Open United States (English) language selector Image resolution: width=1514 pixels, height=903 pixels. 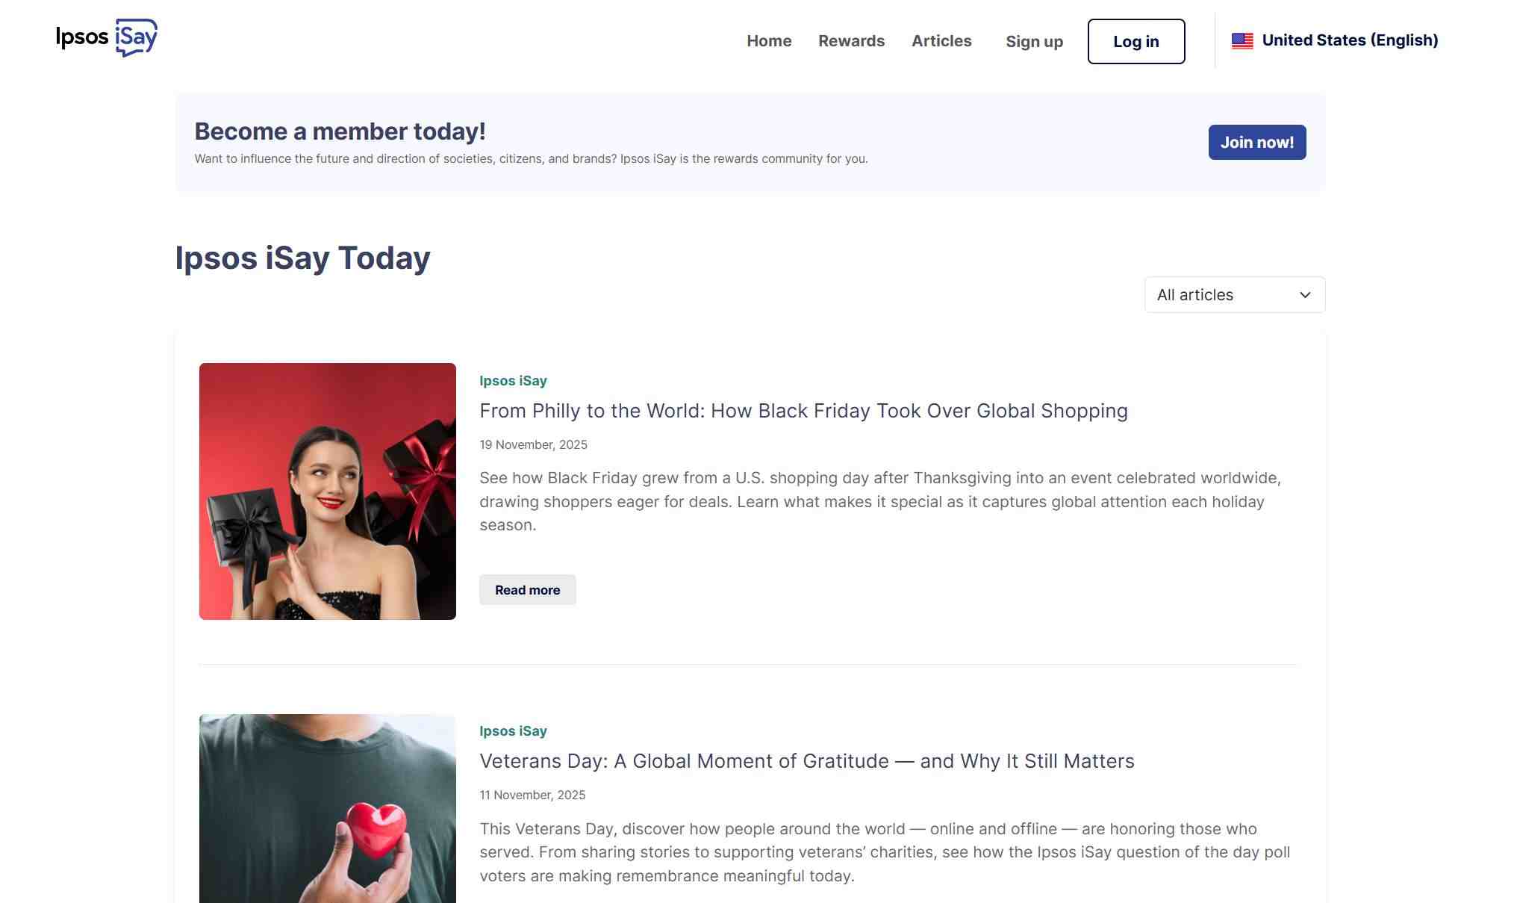click(1349, 40)
